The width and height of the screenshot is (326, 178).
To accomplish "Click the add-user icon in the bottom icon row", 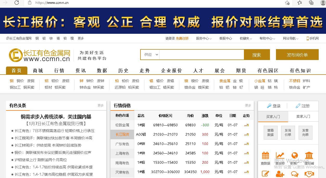I will (x=280, y=174).
